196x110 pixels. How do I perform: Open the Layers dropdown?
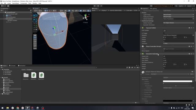click(182, 6)
